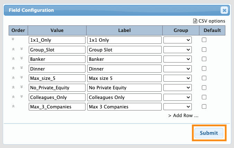Move the Colleagues_Only row down
The width and height of the screenshot is (234, 148).
pyautogui.click(x=21, y=97)
